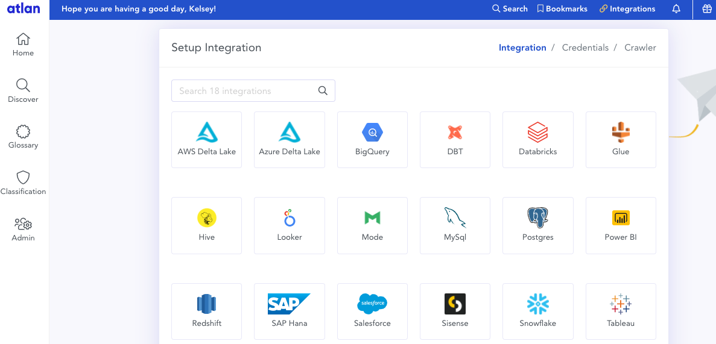Viewport: 716px width, 344px height.
Task: Choose the Glue integration tile
Action: [621, 140]
